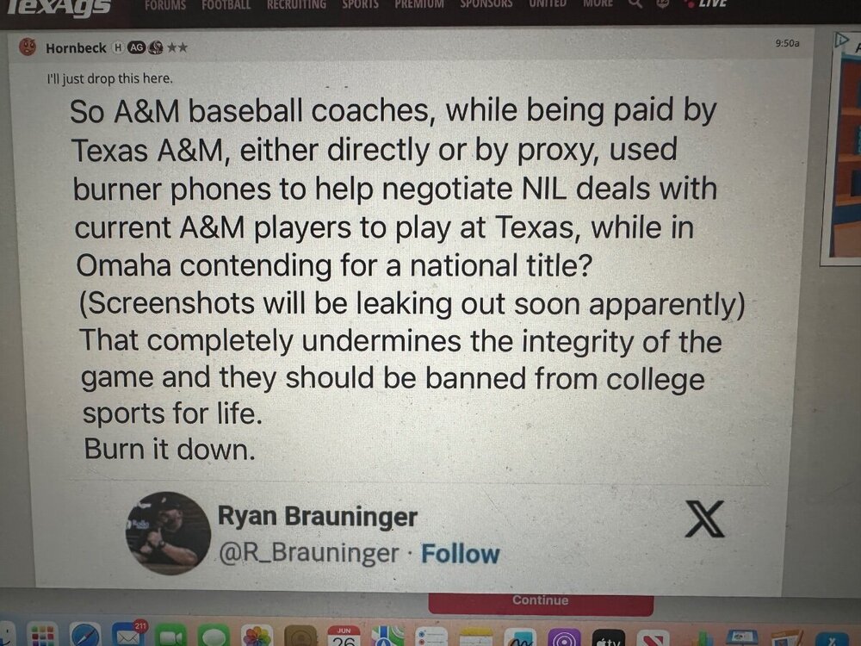Image resolution: width=861 pixels, height=646 pixels.
Task: Expand the More navigation menu
Action: click(598, 4)
